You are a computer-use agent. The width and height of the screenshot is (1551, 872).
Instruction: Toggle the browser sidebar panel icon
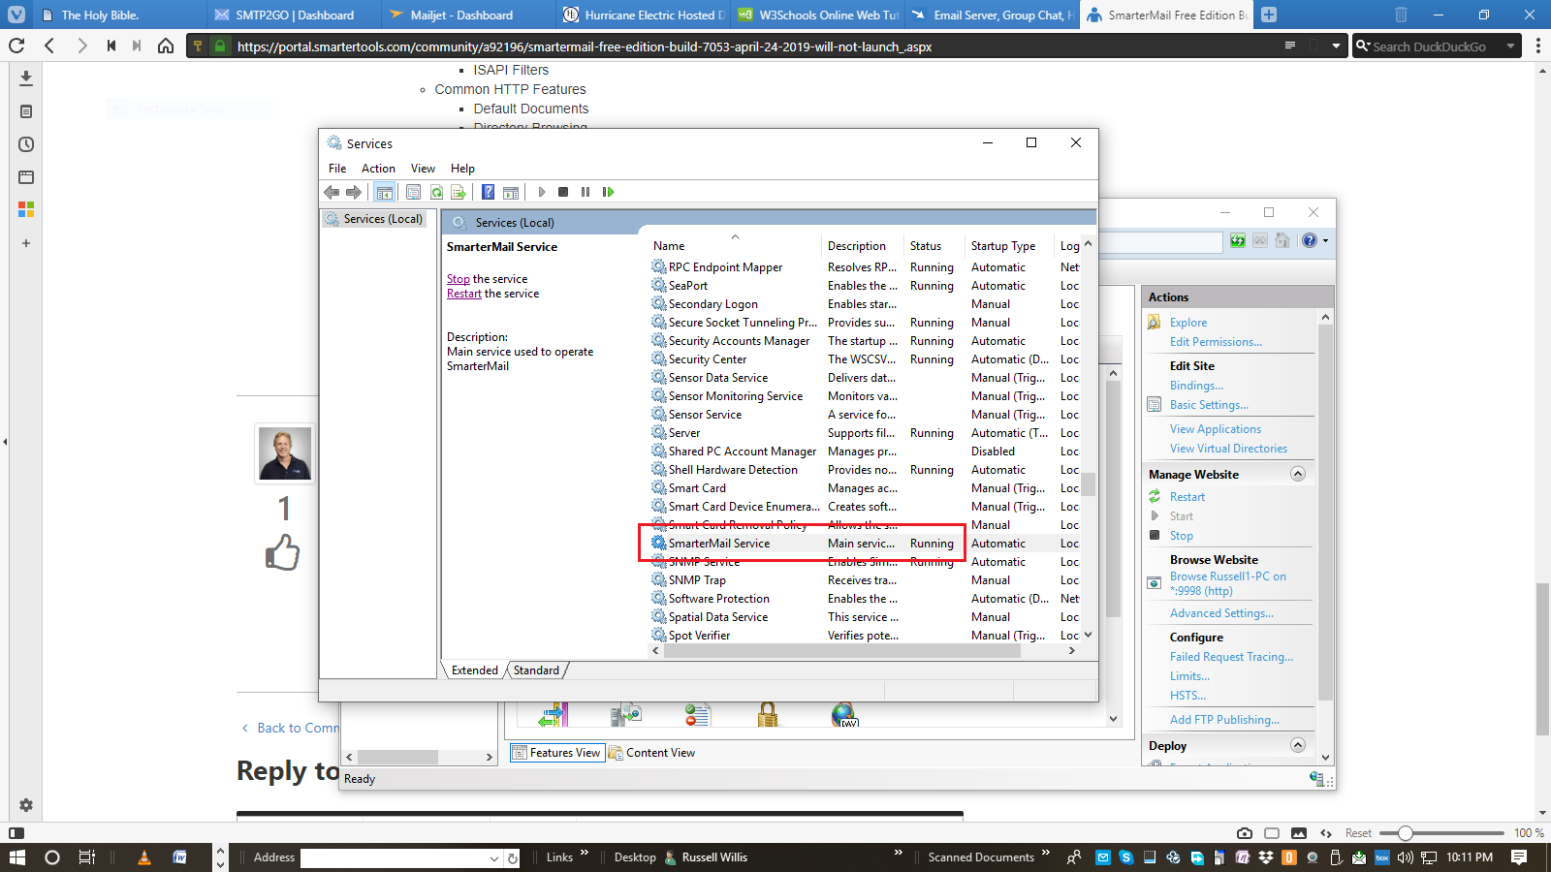[16, 832]
